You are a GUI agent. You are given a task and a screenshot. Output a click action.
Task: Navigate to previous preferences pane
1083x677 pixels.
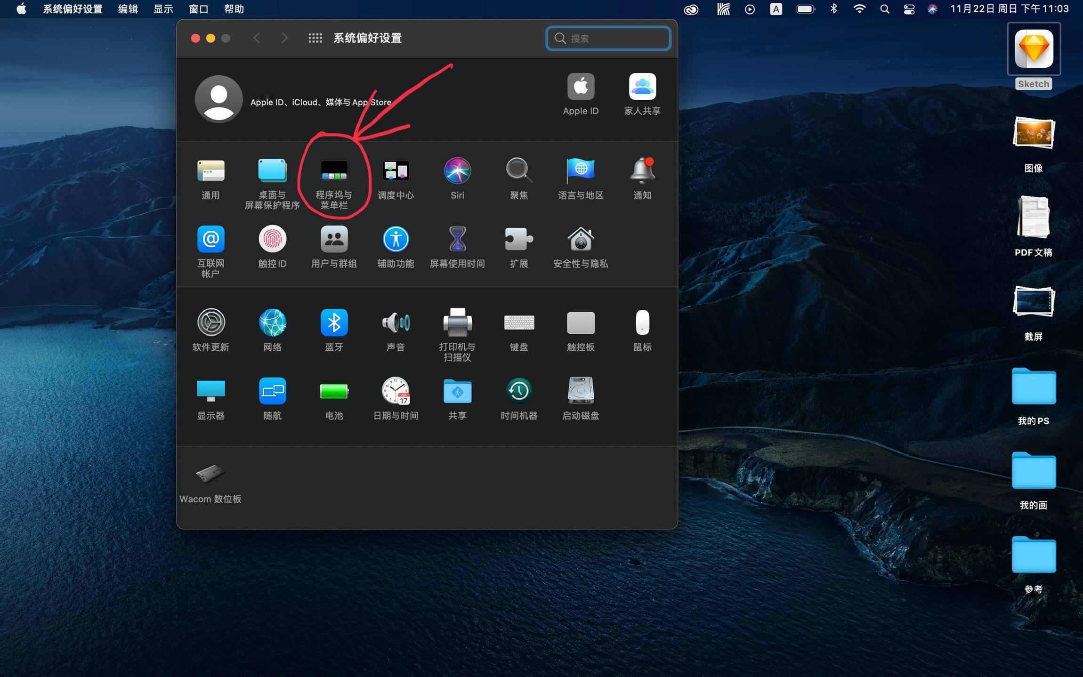(x=257, y=38)
